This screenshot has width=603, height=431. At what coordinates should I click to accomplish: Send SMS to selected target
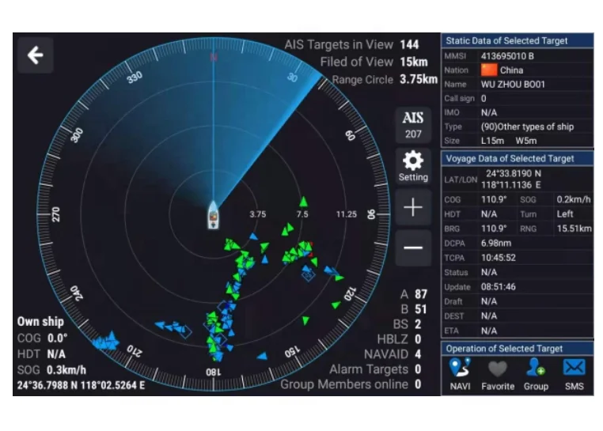point(575,374)
